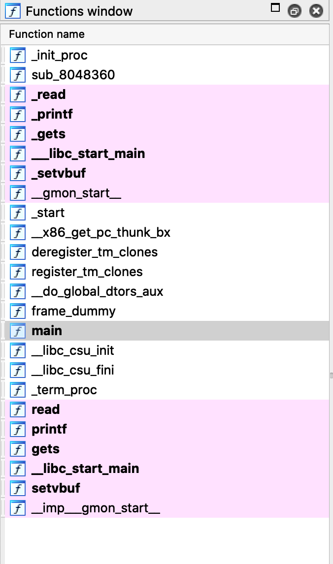The width and height of the screenshot is (333, 564).
Task: Click the icon beside __imp___gmon_start__
Action: 18,507
